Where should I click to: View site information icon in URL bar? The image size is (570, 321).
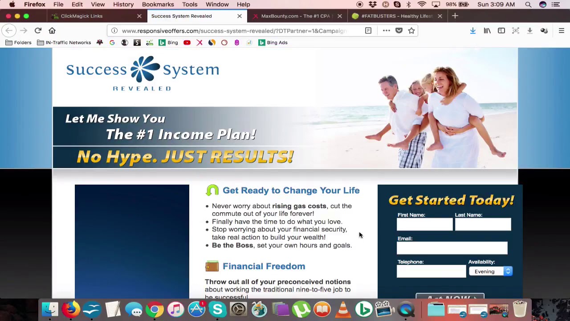click(114, 31)
